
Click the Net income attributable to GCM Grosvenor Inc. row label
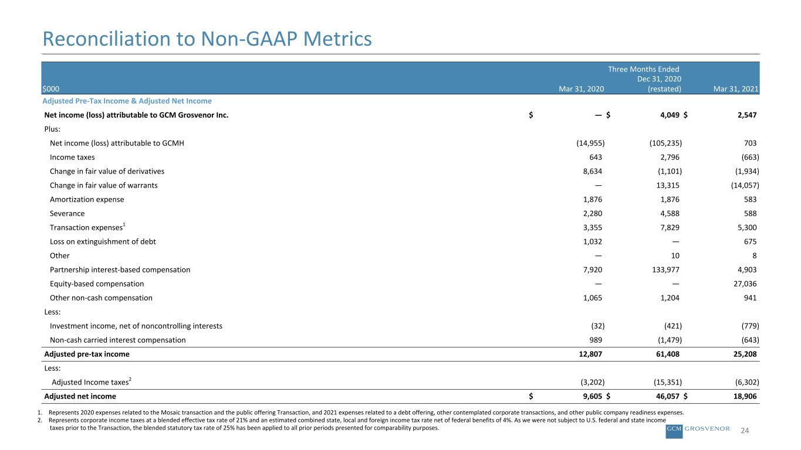(x=136, y=115)
